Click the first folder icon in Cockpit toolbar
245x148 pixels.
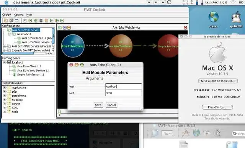(6, 20)
